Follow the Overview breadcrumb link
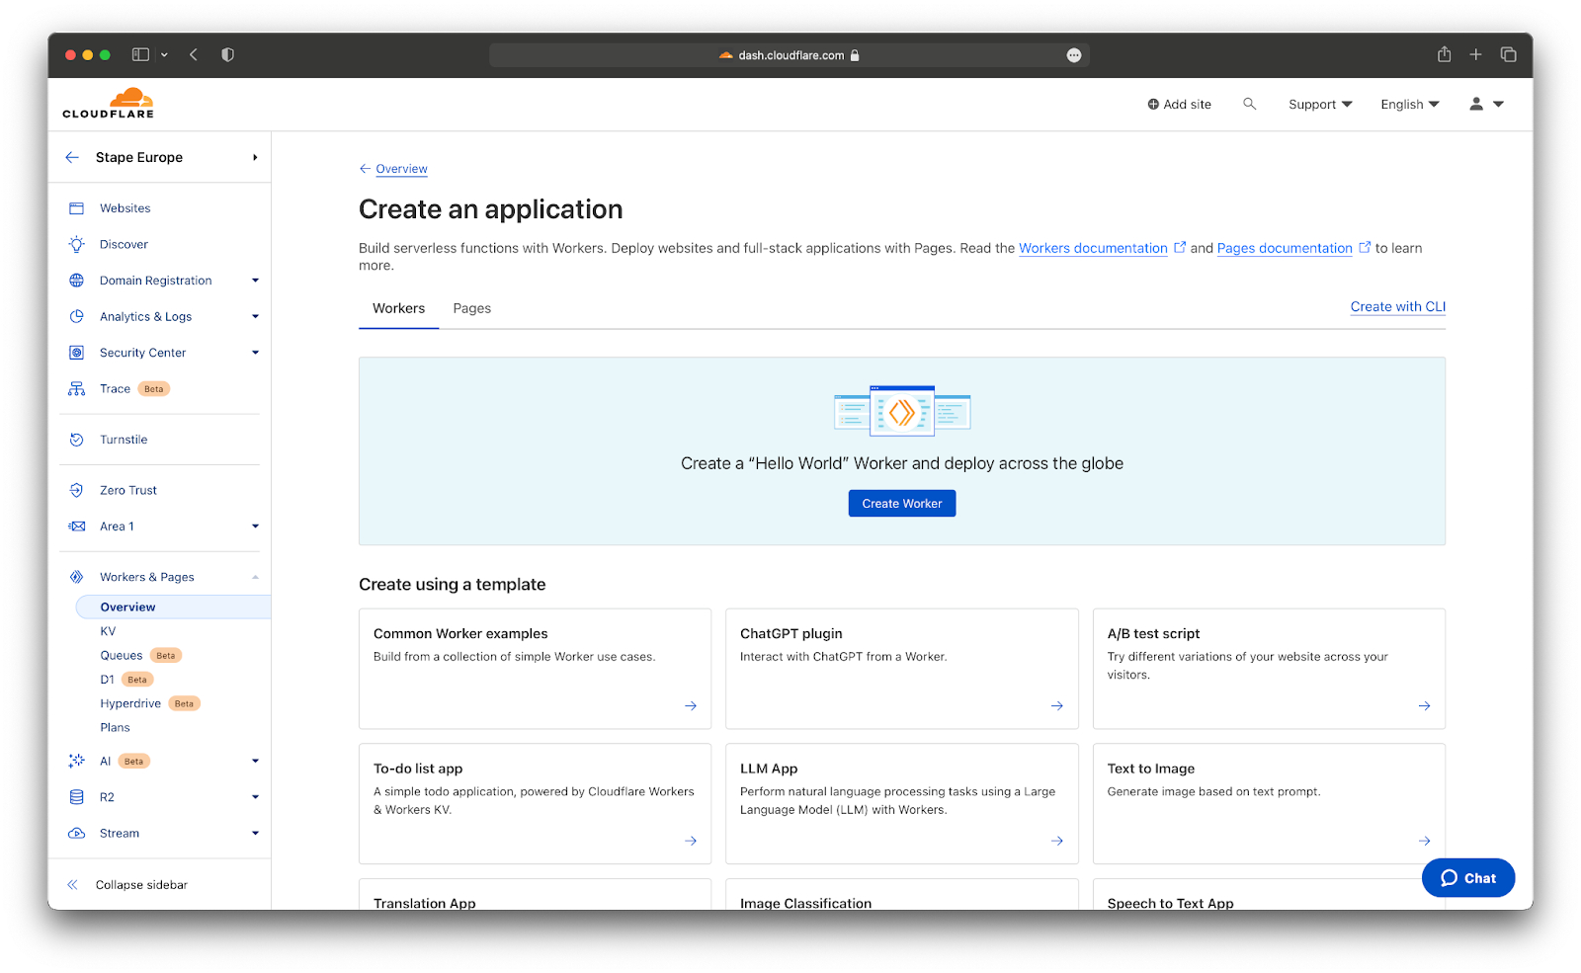 (401, 169)
